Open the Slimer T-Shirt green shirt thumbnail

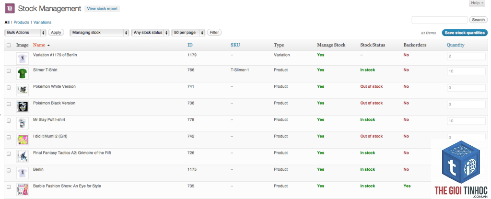point(22,74)
